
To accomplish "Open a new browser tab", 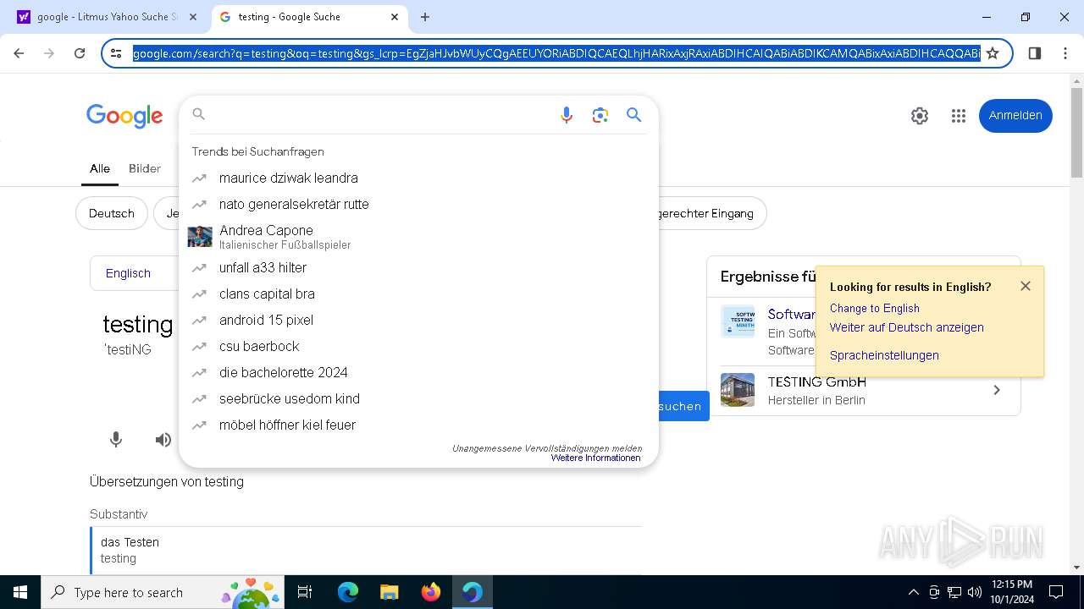I will [425, 17].
